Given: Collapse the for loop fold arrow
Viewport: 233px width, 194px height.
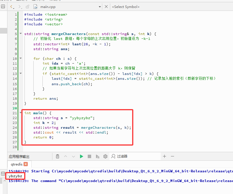Looking at the screenshot, I should [21, 58].
